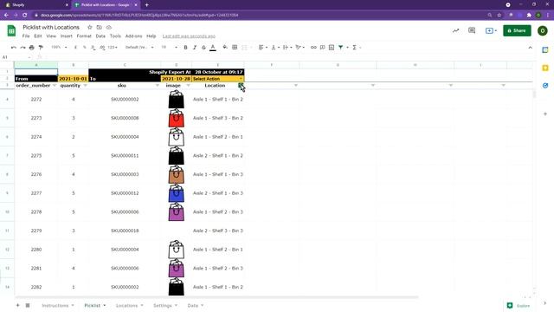Click the green Share button

[x=517, y=31]
